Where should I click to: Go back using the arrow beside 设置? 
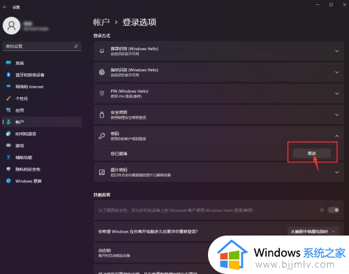tap(5, 7)
